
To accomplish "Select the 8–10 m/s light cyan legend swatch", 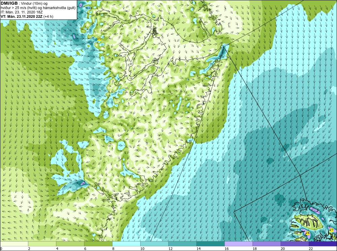I will click(126, 244).
